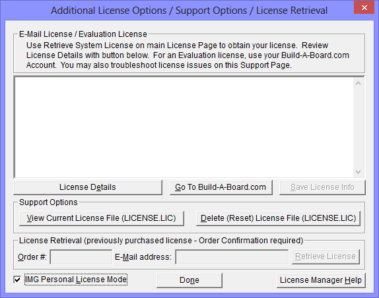Screen dimensions: 379x298
Task: Click the Save License Info button
Action: click(x=322, y=187)
